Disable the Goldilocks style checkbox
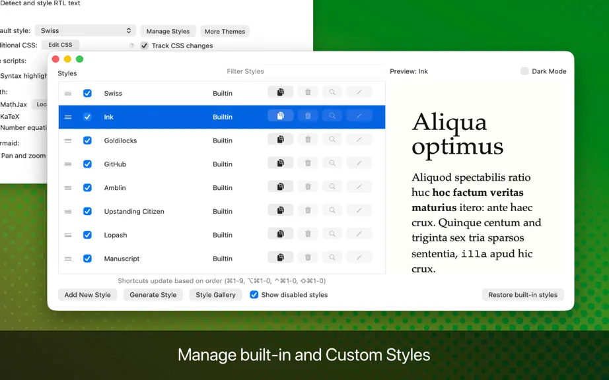The height and width of the screenshot is (380, 609). 87,141
